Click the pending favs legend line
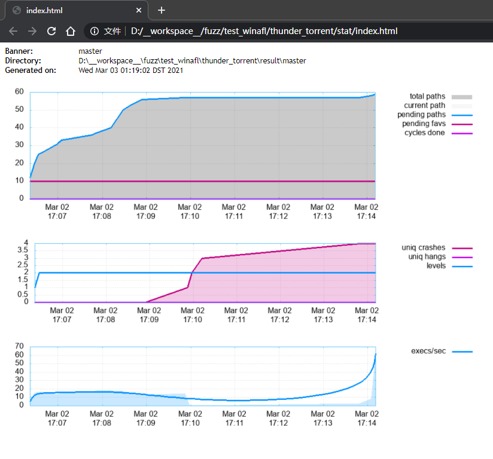 (461, 124)
